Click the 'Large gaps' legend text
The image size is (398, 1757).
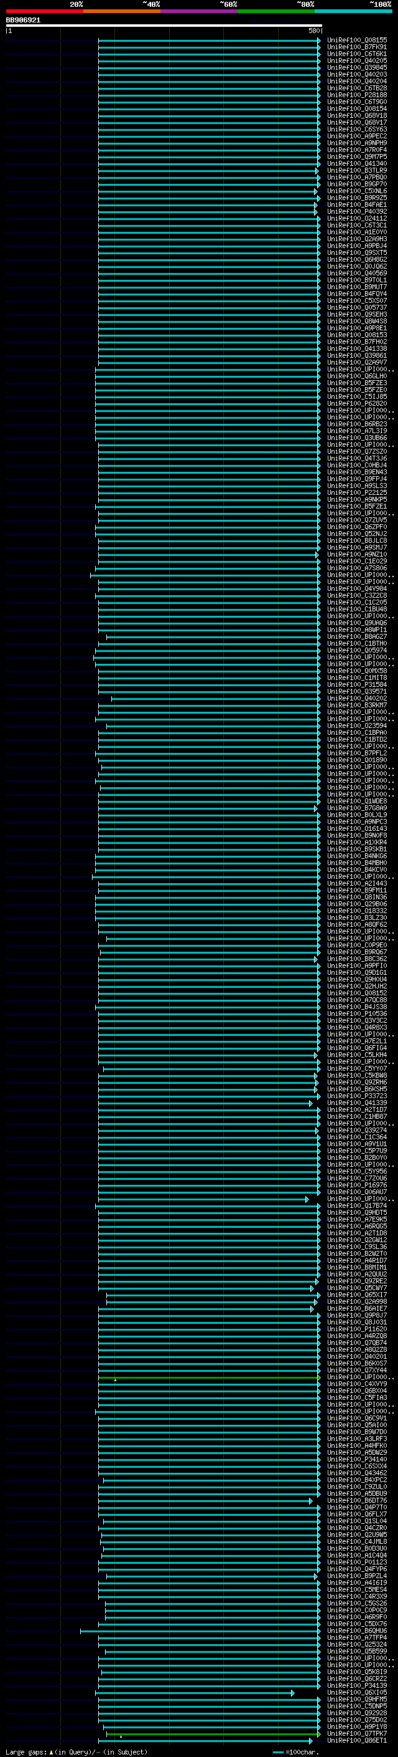tap(26, 1751)
